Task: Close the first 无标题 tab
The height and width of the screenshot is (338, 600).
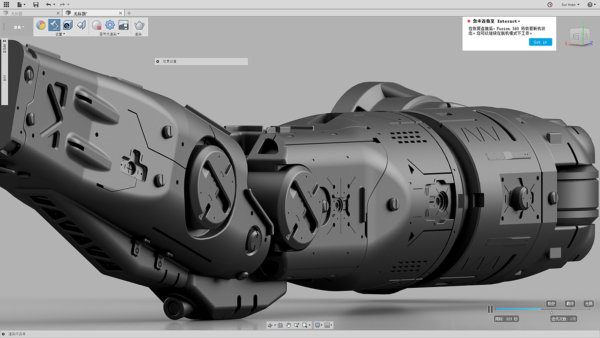Action: point(58,13)
